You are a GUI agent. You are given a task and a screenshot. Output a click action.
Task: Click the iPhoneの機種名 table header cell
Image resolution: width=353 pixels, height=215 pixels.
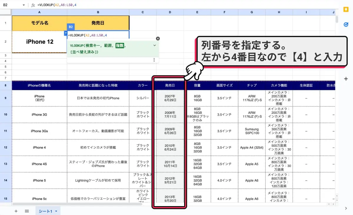pyautogui.click(x=39, y=85)
